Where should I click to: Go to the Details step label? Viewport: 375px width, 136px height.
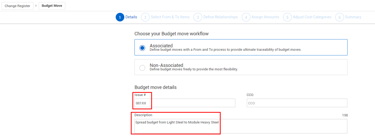131,17
